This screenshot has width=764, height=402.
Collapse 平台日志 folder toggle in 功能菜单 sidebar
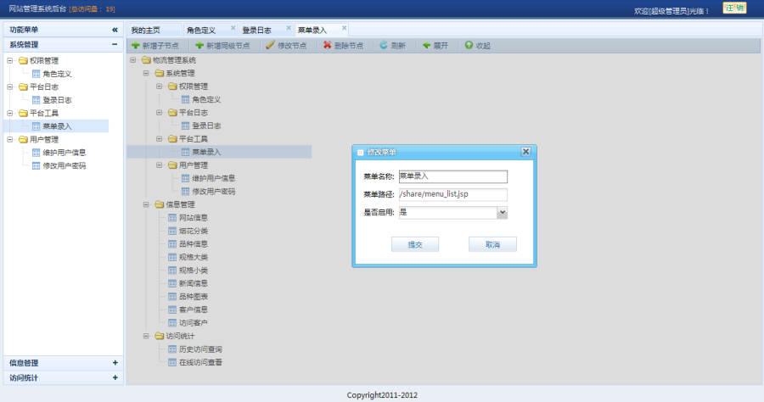(x=9, y=87)
